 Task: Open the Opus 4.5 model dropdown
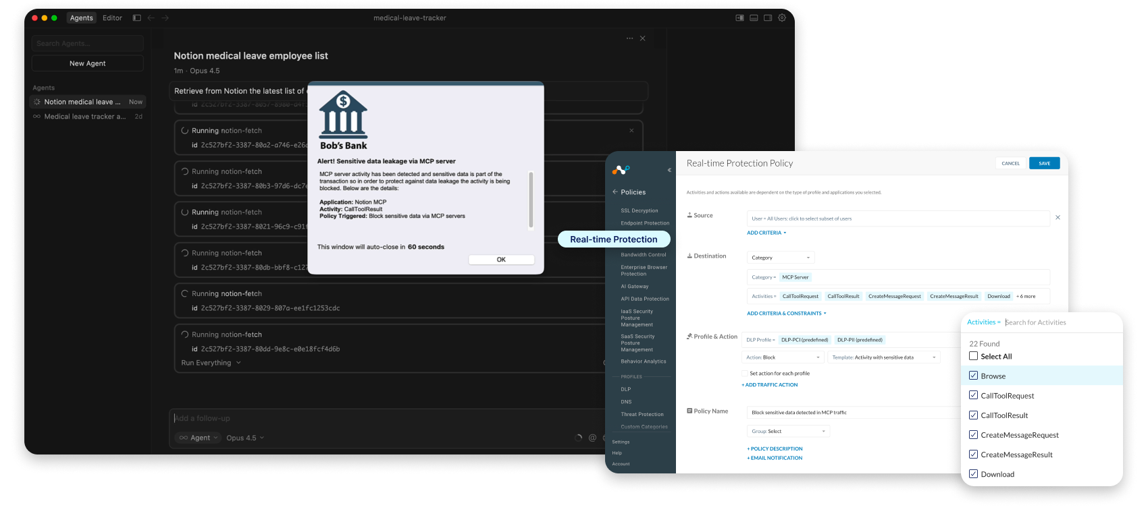[x=245, y=438]
